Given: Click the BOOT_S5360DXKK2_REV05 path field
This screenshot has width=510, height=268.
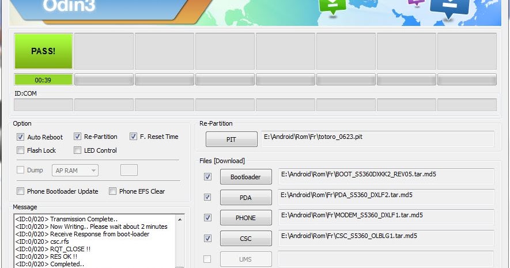Looking at the screenshot, I should (386, 176).
